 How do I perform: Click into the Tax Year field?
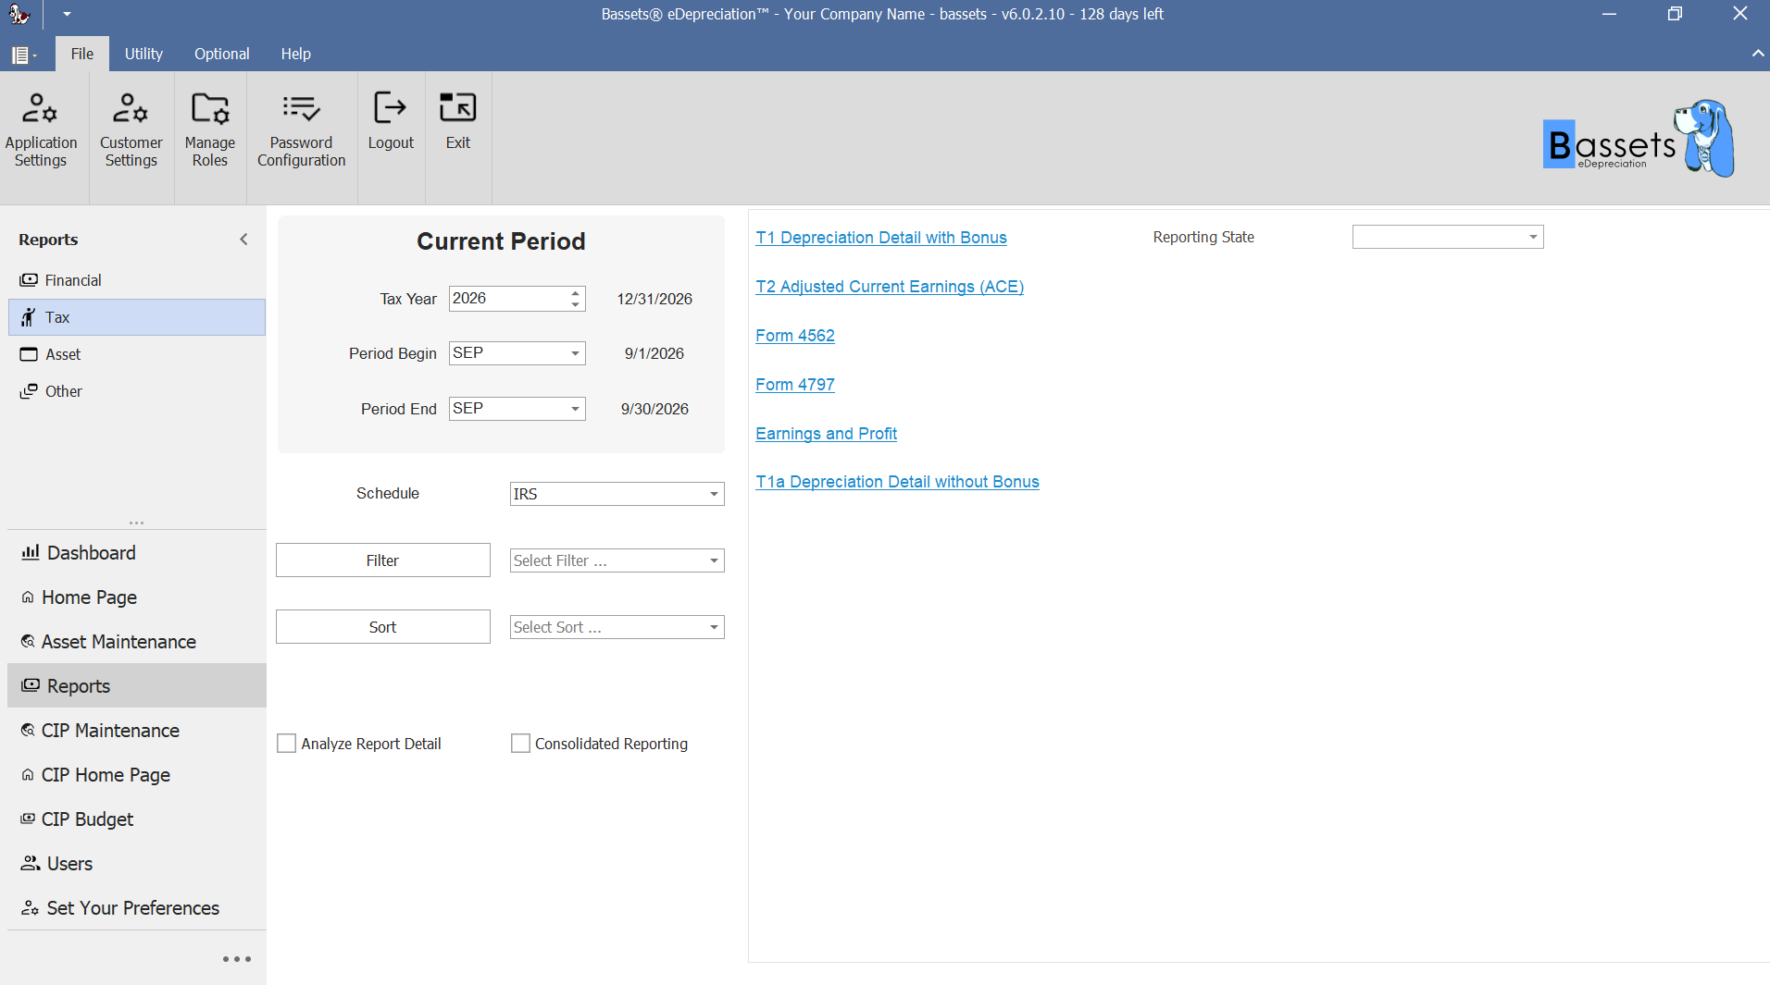coord(508,299)
